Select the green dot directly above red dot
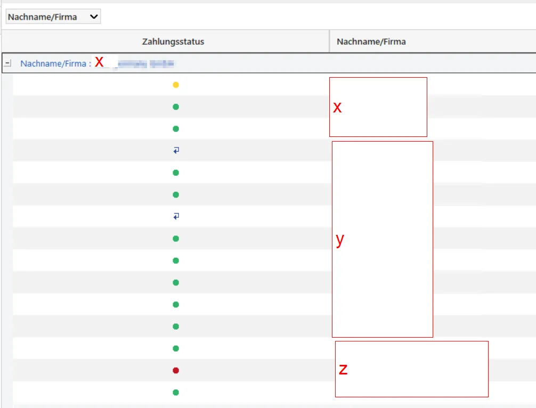The image size is (536, 408). point(176,348)
